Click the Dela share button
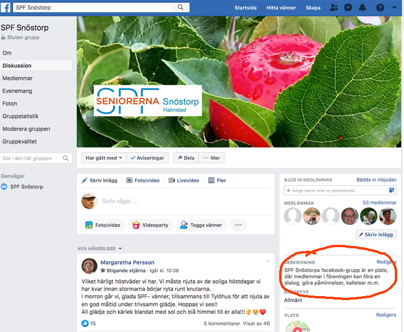This screenshot has height=332, width=404. point(186,158)
